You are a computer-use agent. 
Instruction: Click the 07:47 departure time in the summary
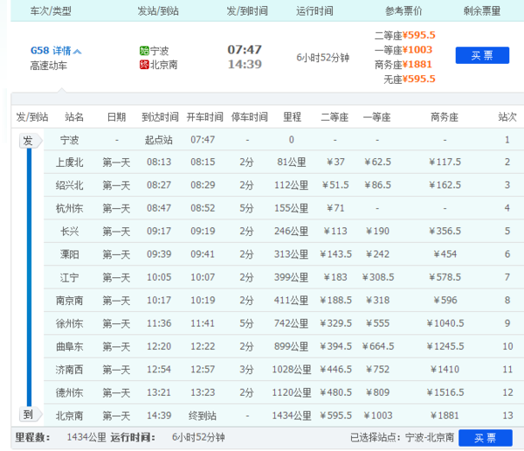245,50
